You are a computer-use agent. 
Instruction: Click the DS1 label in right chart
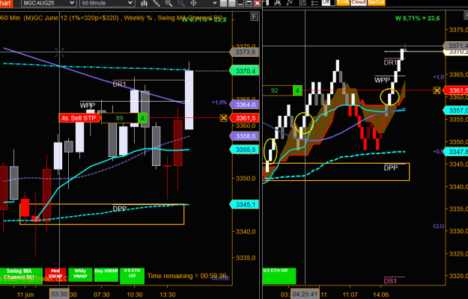click(390, 281)
